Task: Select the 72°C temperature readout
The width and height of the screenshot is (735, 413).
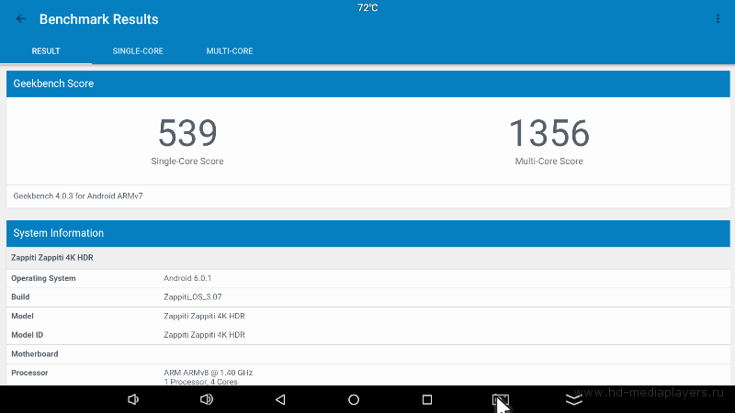Action: tap(367, 7)
